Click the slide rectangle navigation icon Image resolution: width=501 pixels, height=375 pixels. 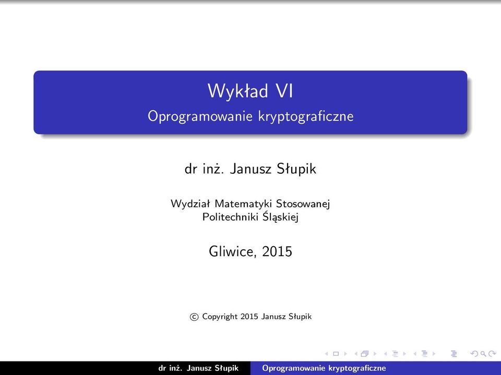(336, 354)
